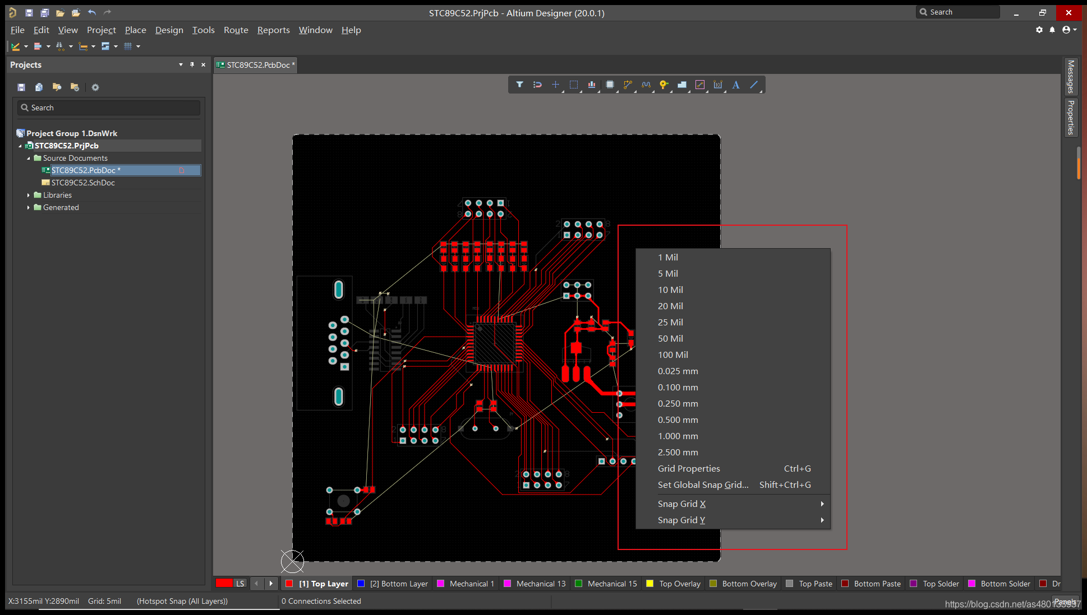Click the selection filter funnel icon
This screenshot has width=1087, height=615.
click(519, 85)
